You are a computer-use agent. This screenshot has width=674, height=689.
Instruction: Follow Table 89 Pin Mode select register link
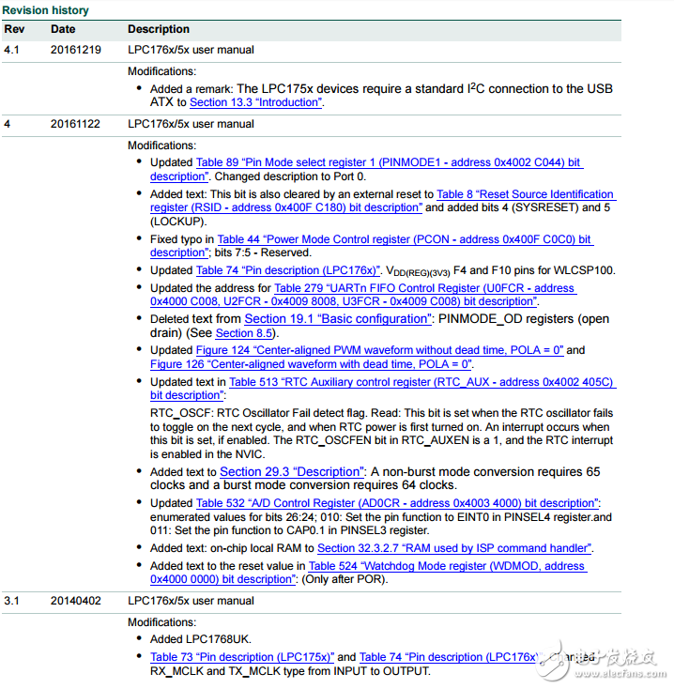tap(389, 162)
